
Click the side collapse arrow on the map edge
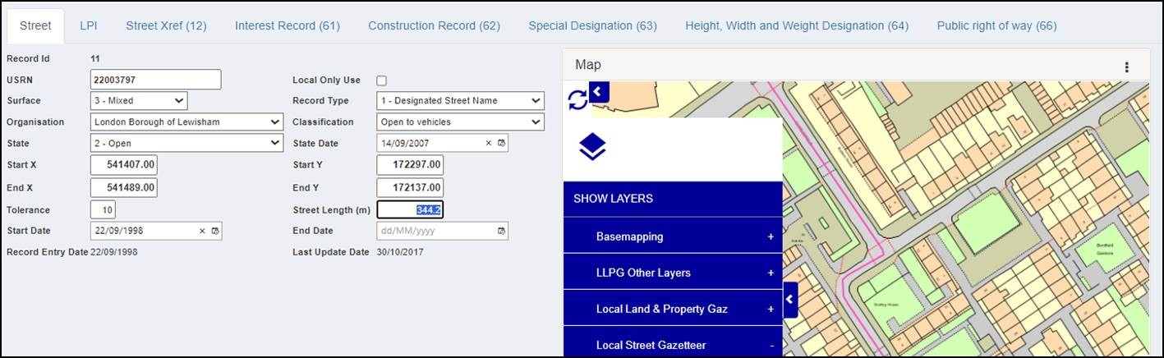click(790, 300)
